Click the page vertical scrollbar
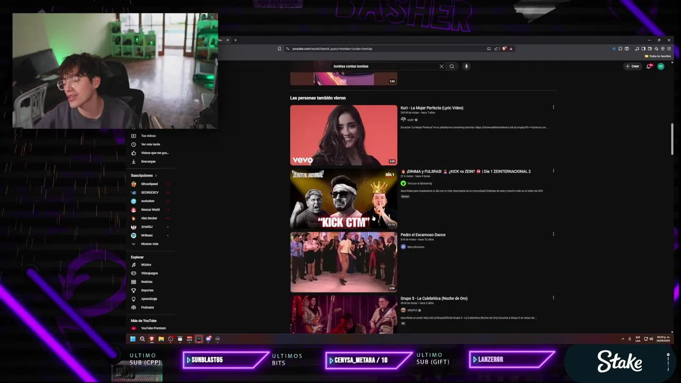This screenshot has width=681, height=383. point(672,138)
